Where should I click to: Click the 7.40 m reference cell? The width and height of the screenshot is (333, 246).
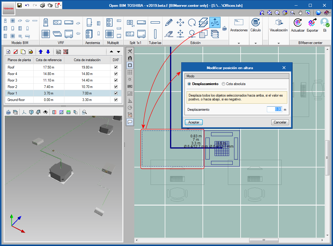point(49,87)
